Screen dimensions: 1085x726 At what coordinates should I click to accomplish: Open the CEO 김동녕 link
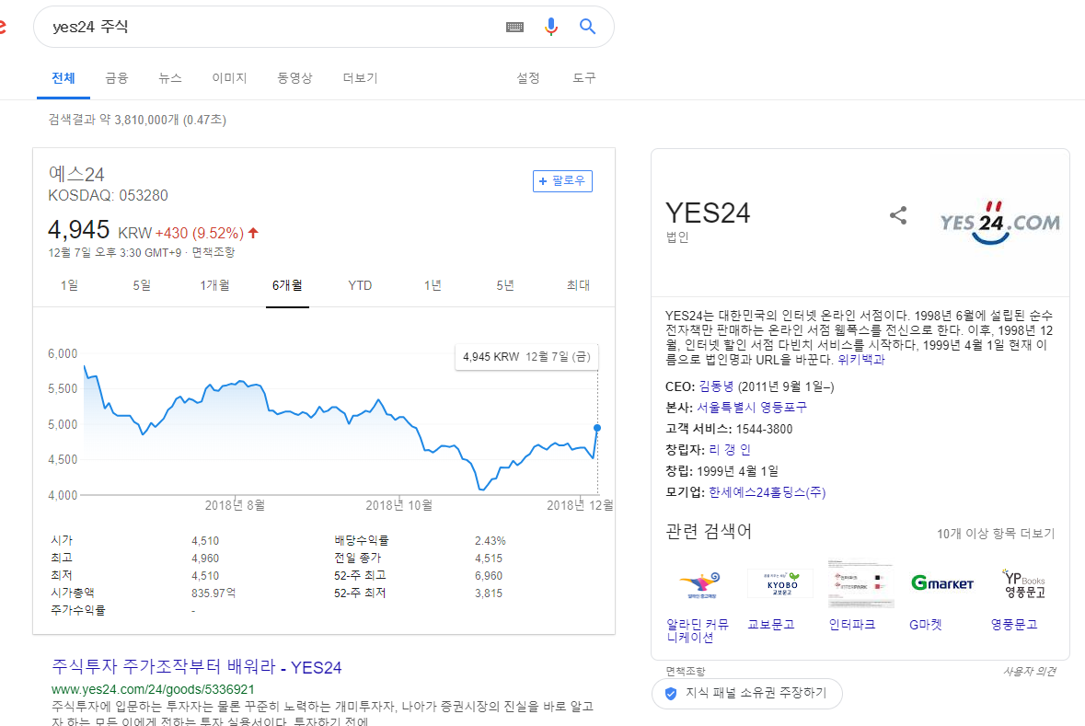[715, 386]
